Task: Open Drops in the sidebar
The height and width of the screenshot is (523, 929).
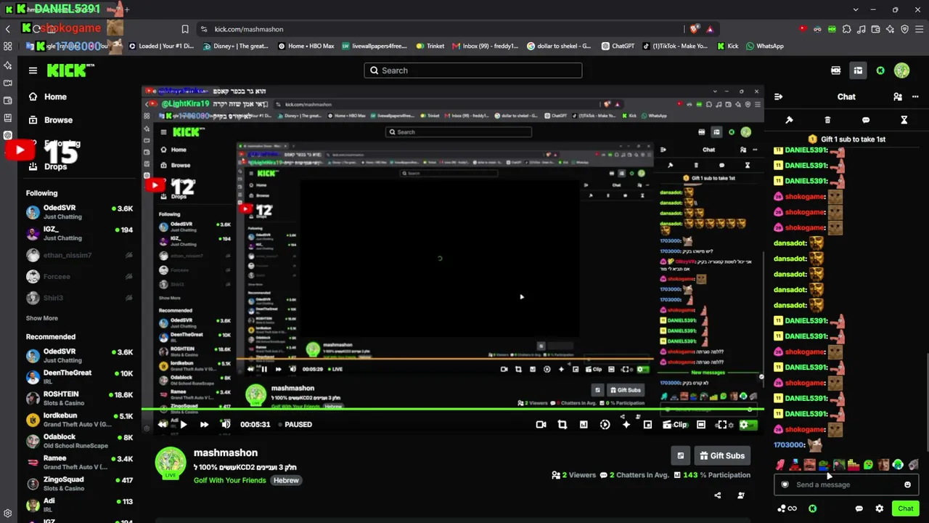Action: pos(48,166)
